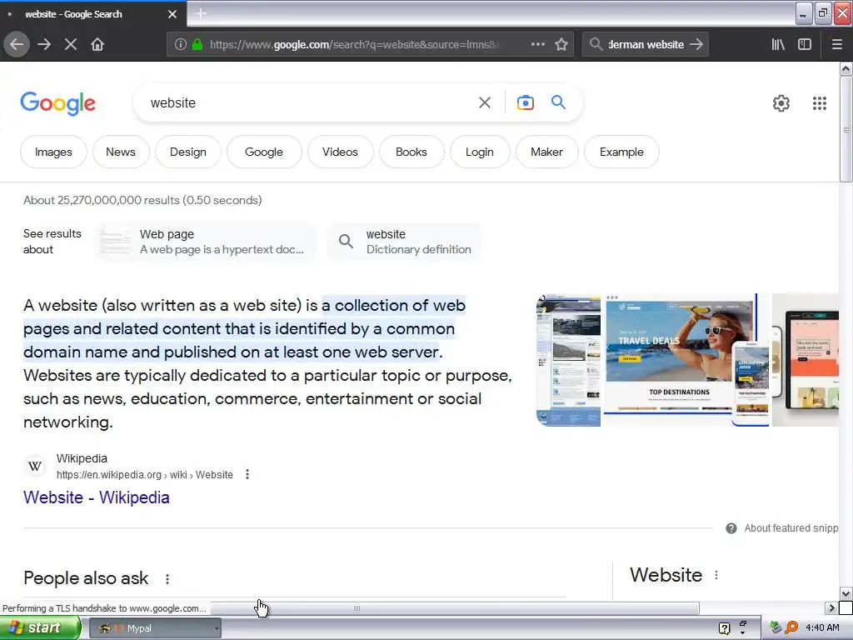
Task: Bookmark this page with the star icon
Action: (561, 45)
